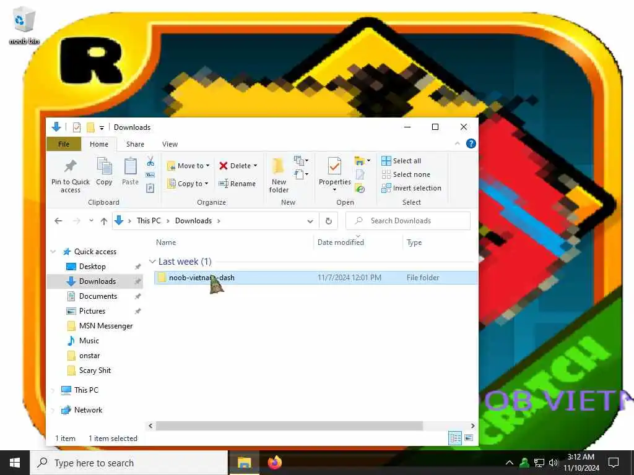Image resolution: width=634 pixels, height=475 pixels.
Task: Open the Open button dropdown arrow
Action: 369,161
